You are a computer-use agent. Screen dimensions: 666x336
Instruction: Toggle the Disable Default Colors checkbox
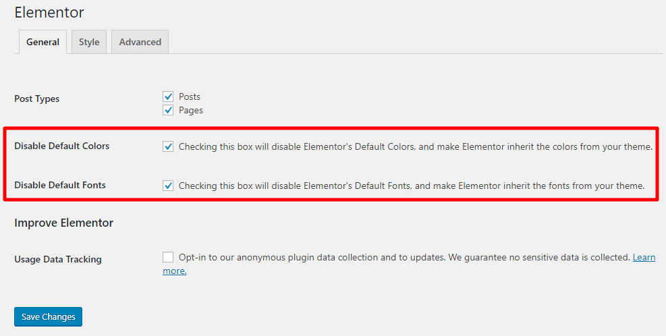168,146
